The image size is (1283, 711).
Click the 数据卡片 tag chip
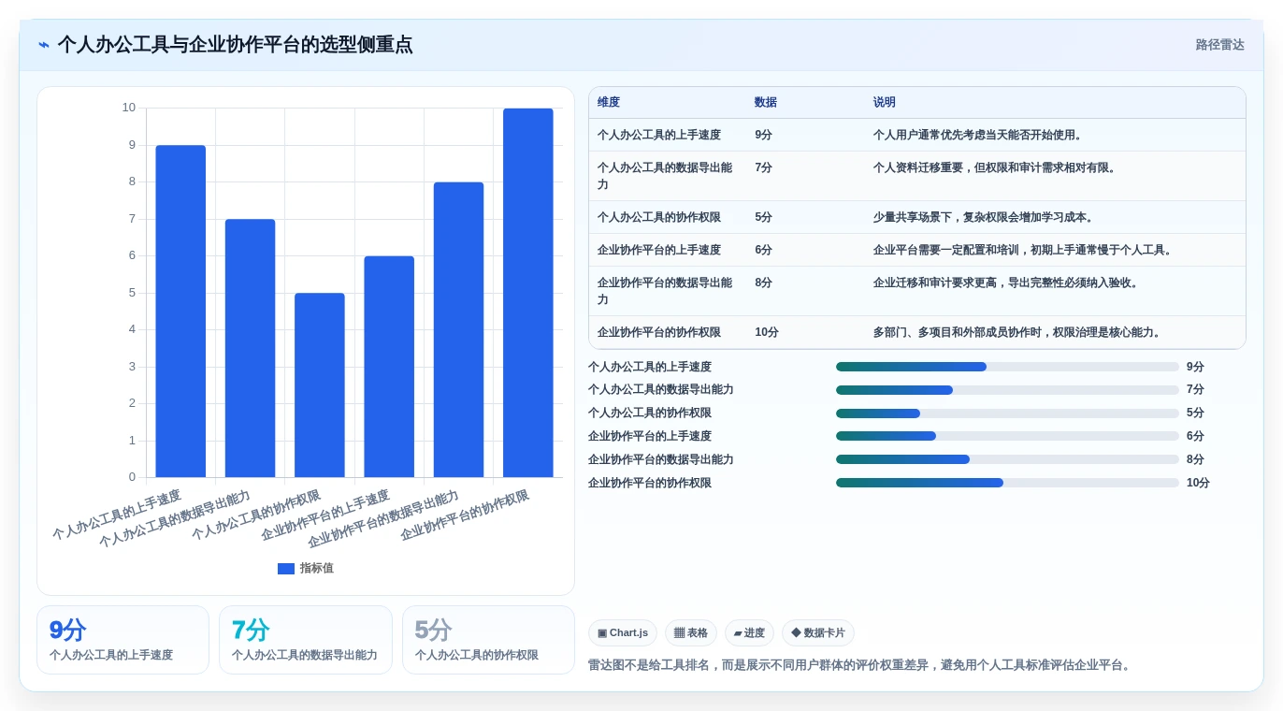tap(818, 633)
